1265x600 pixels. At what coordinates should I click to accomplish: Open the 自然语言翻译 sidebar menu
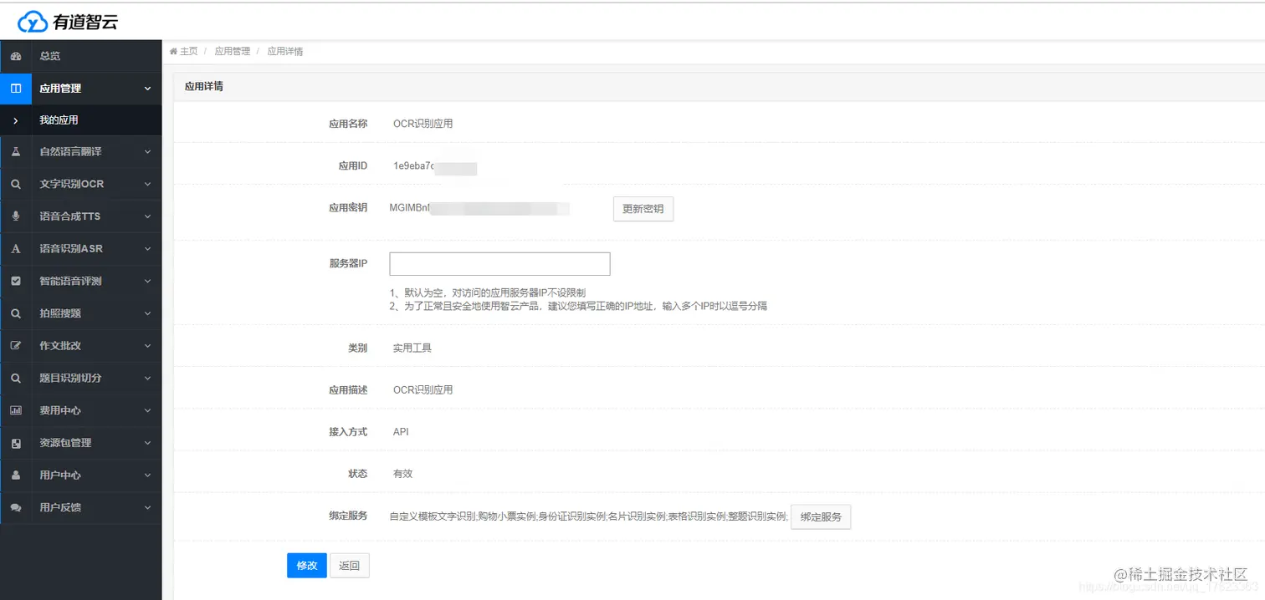coord(80,152)
